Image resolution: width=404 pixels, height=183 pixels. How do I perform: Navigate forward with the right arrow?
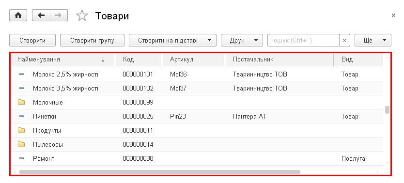[x=59, y=15]
